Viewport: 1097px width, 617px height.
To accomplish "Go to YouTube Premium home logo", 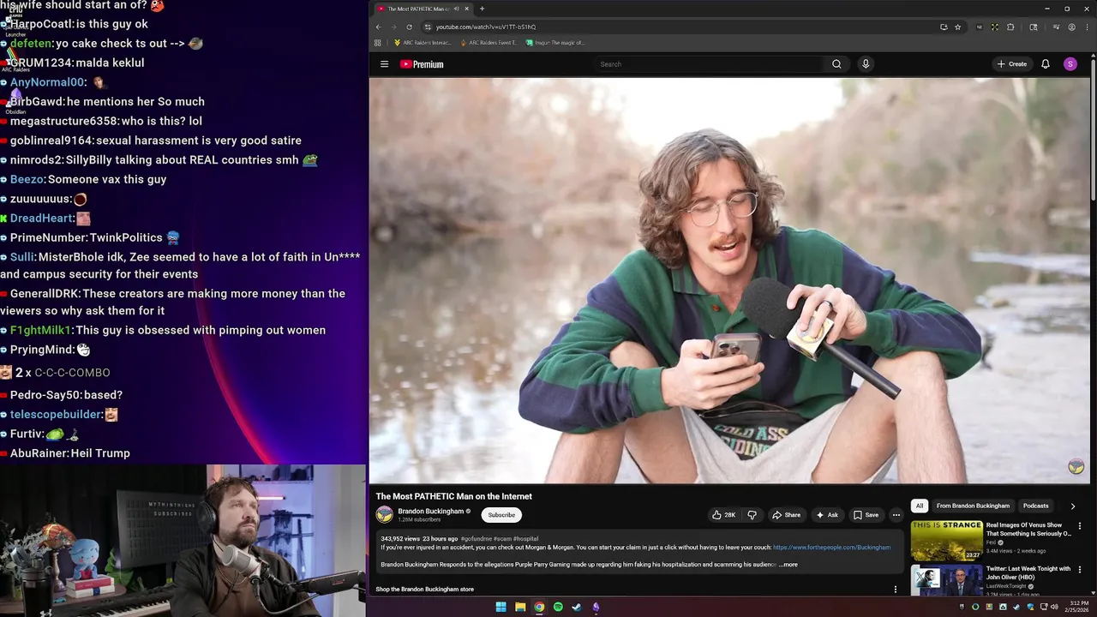I will point(422,64).
